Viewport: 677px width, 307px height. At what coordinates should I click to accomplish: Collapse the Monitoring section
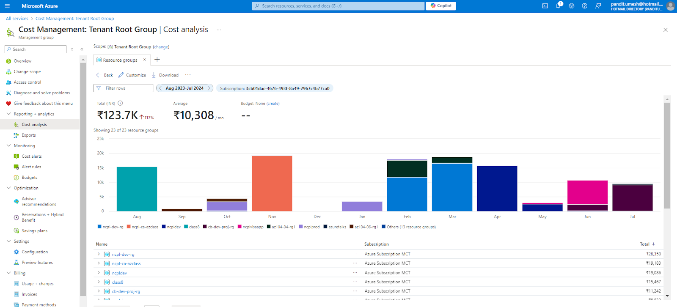tap(8, 146)
